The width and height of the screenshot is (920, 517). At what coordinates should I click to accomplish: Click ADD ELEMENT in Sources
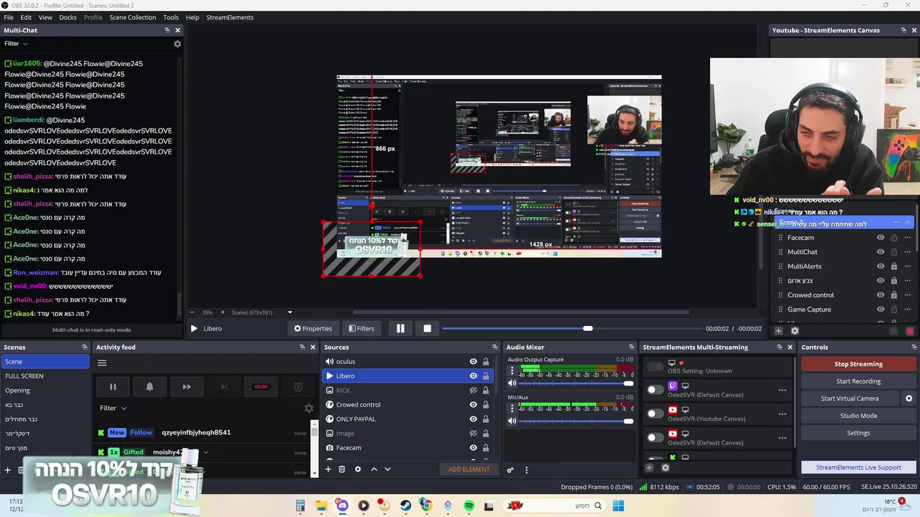pos(469,470)
